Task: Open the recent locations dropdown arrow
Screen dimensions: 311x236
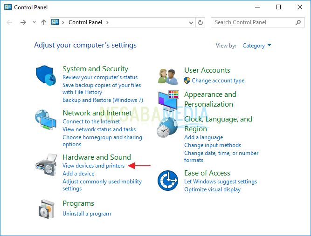Action: (34, 22)
